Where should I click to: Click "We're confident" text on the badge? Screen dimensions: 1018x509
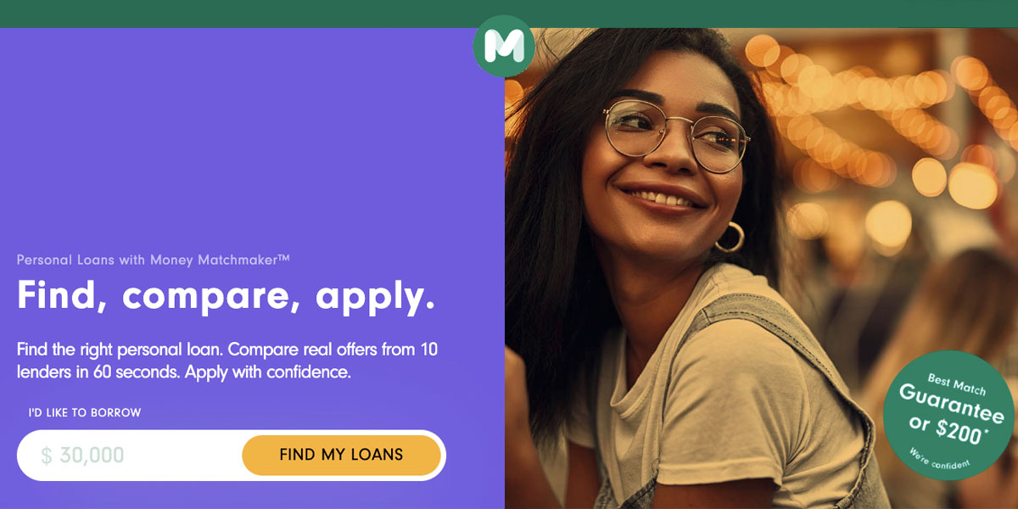point(939,458)
